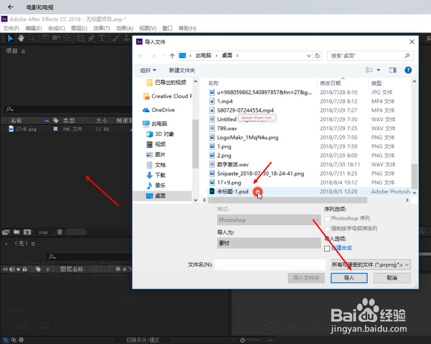Image resolution: width=431 pixels, height=344 pixels.
Task: Select the Selection arrow tool
Action: click(x=10, y=38)
